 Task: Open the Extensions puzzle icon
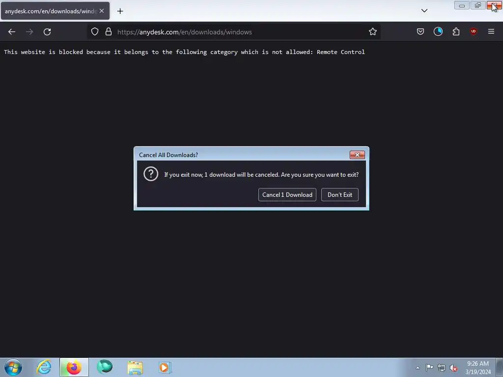456,32
